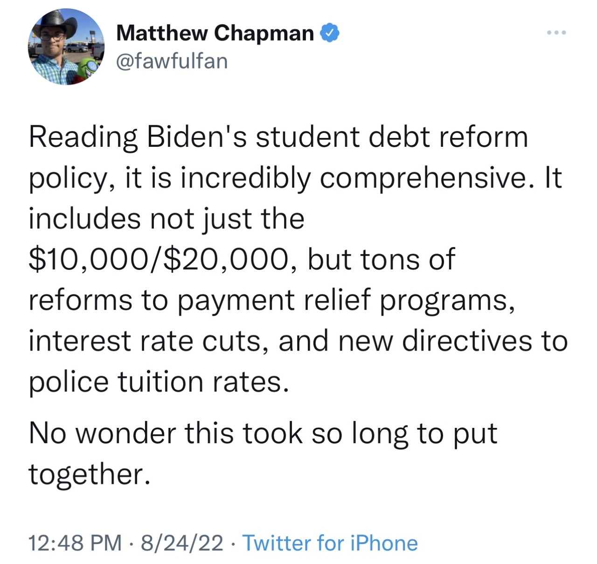The height and width of the screenshot is (564, 597).
Task: Click the words "includes not just the"
Action: (167, 219)
